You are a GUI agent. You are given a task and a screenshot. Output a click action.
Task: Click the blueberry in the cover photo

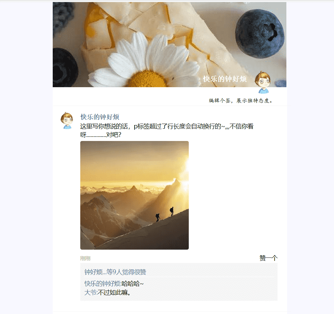[x=260, y=34]
